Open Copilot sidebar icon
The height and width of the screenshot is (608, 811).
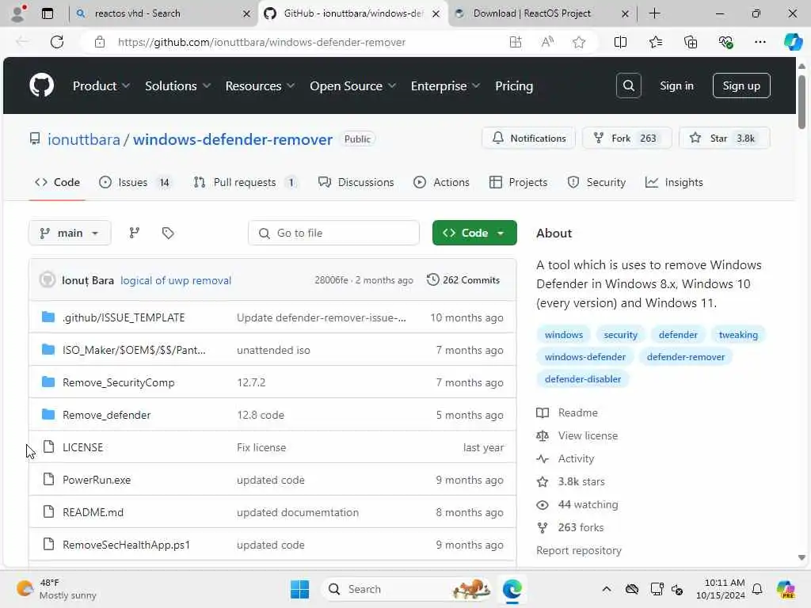(793, 42)
